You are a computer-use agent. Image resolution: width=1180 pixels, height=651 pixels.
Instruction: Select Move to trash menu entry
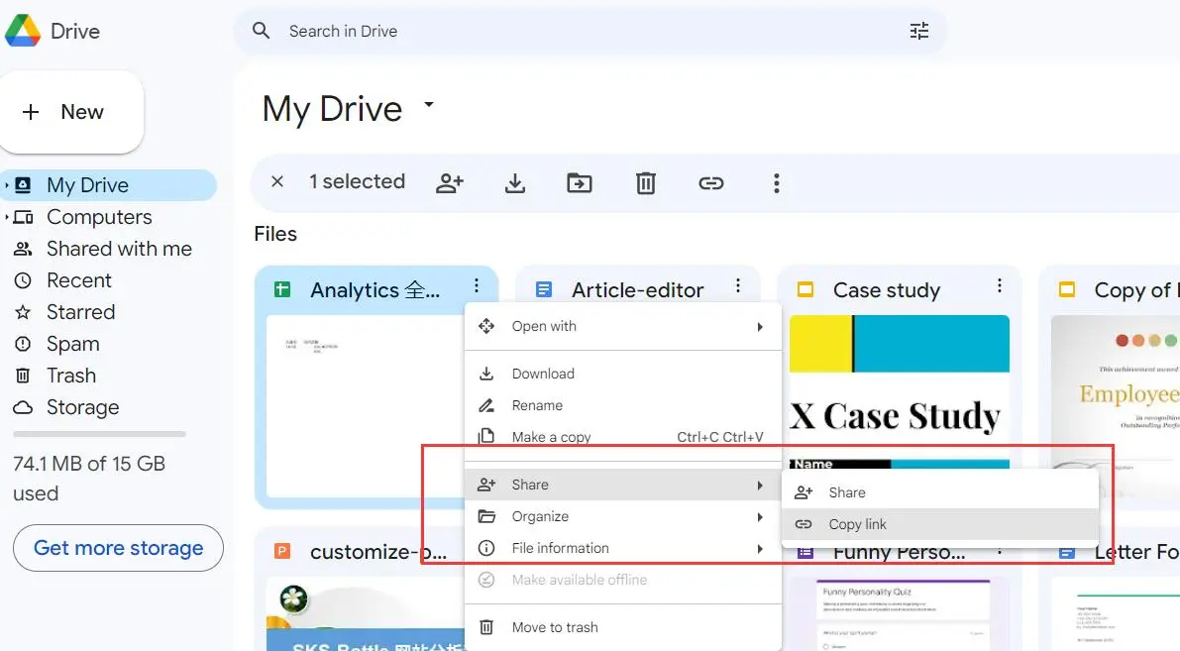point(554,627)
